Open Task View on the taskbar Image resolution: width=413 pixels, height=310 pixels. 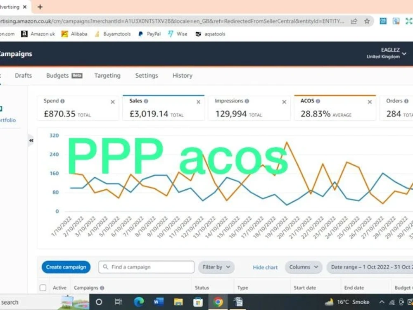point(118,302)
